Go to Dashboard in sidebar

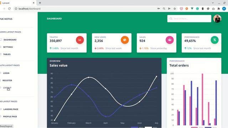click(10, 39)
